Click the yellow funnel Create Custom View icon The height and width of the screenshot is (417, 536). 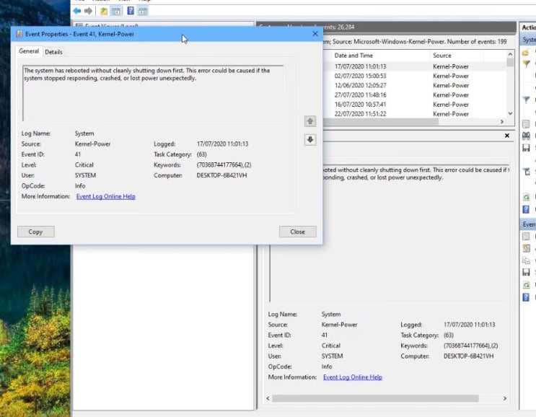point(527,63)
